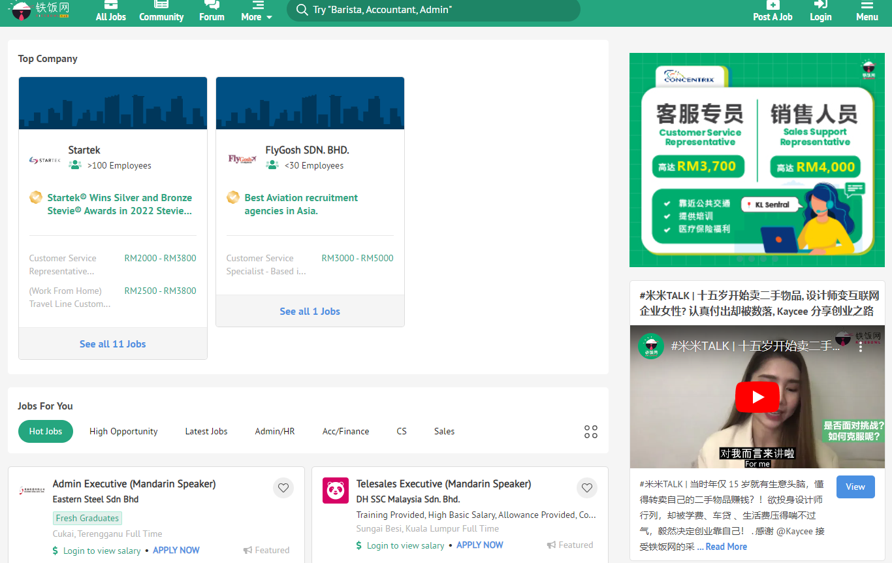This screenshot has height=563, width=892.
Task: Go to the Forum chat icon
Action: (x=212, y=5)
